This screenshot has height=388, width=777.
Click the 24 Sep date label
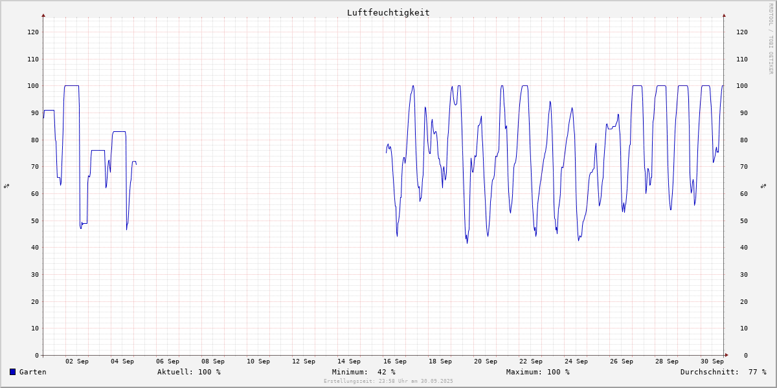[576, 361]
